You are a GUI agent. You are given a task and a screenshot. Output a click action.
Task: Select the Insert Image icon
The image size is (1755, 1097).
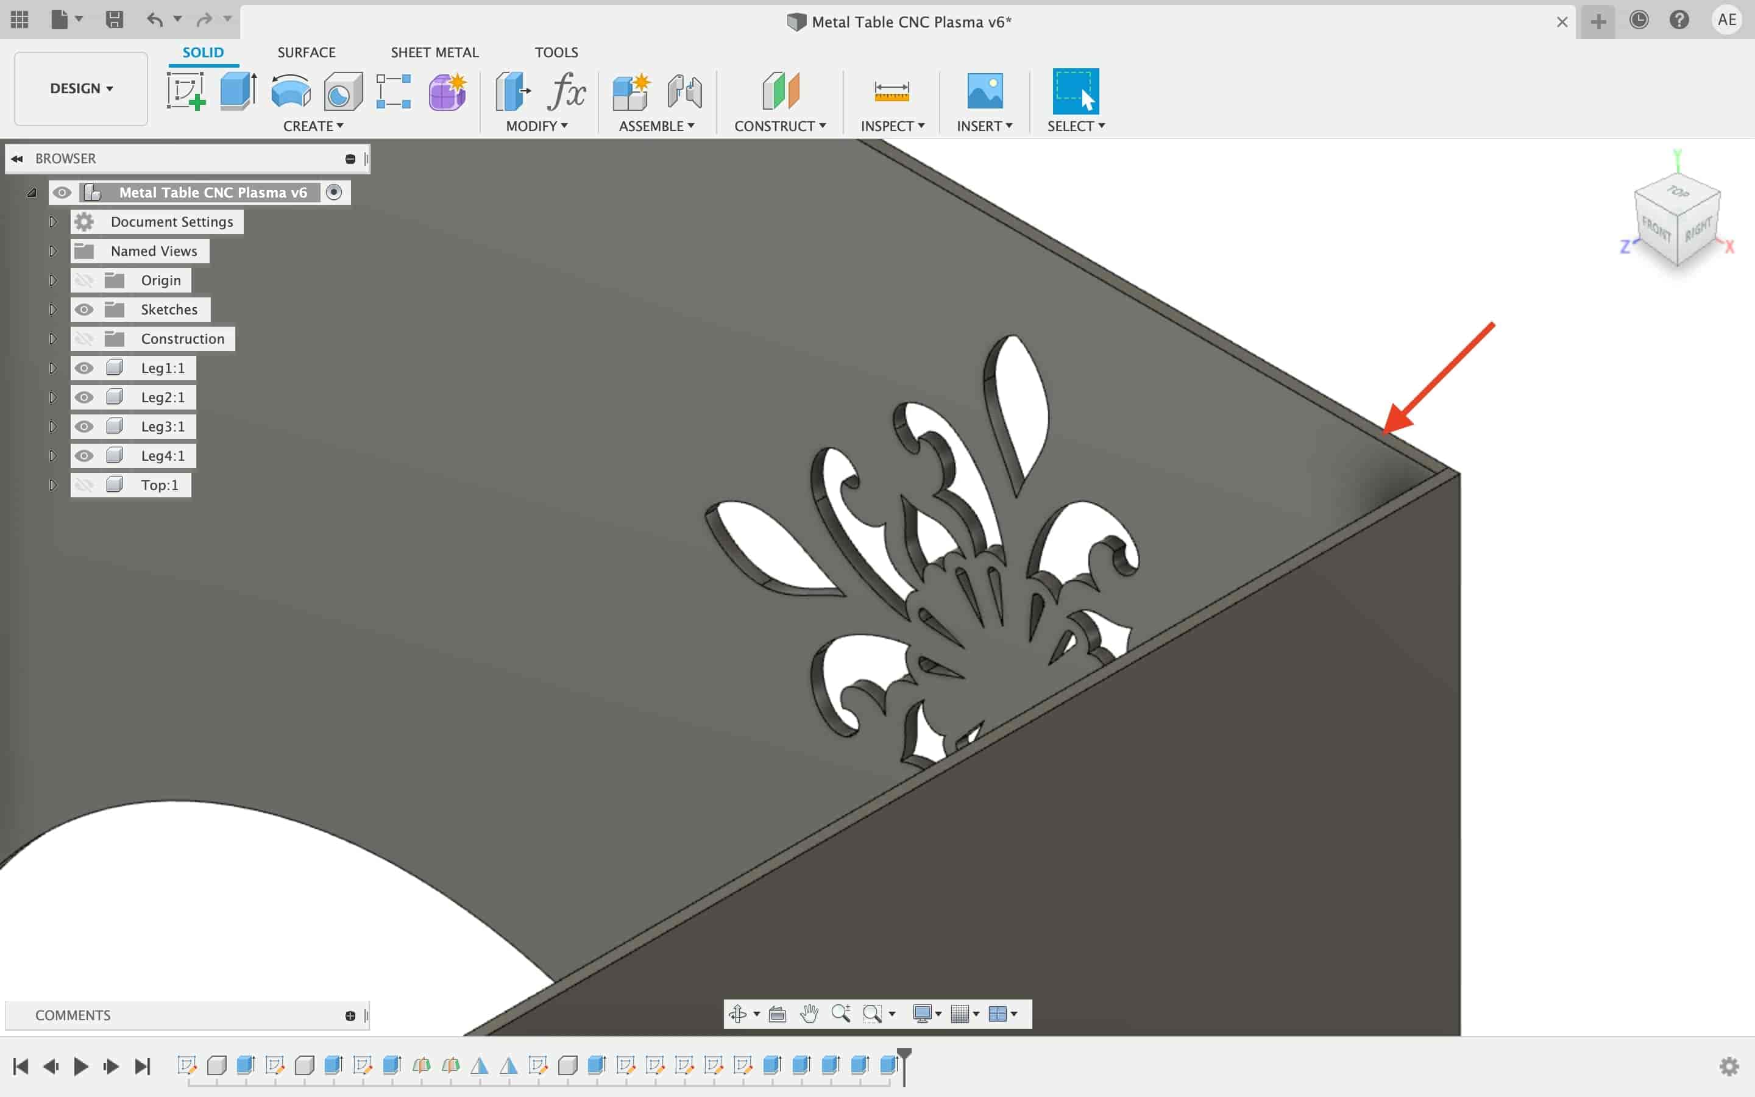click(985, 91)
